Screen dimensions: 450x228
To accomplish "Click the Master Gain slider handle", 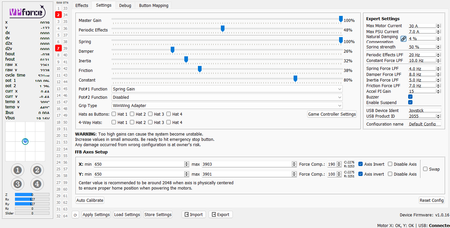I will [341, 19].
